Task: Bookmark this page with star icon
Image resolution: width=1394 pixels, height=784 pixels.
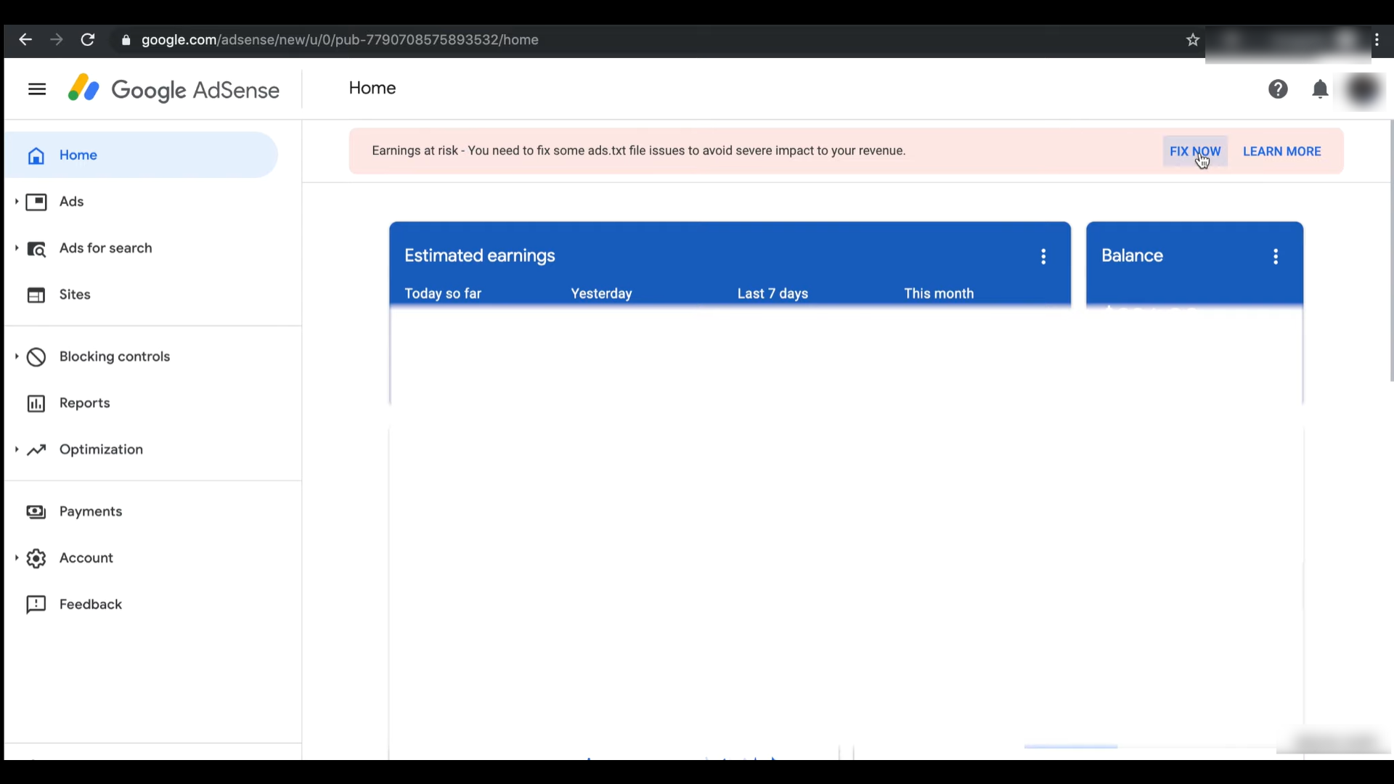Action: click(1193, 40)
